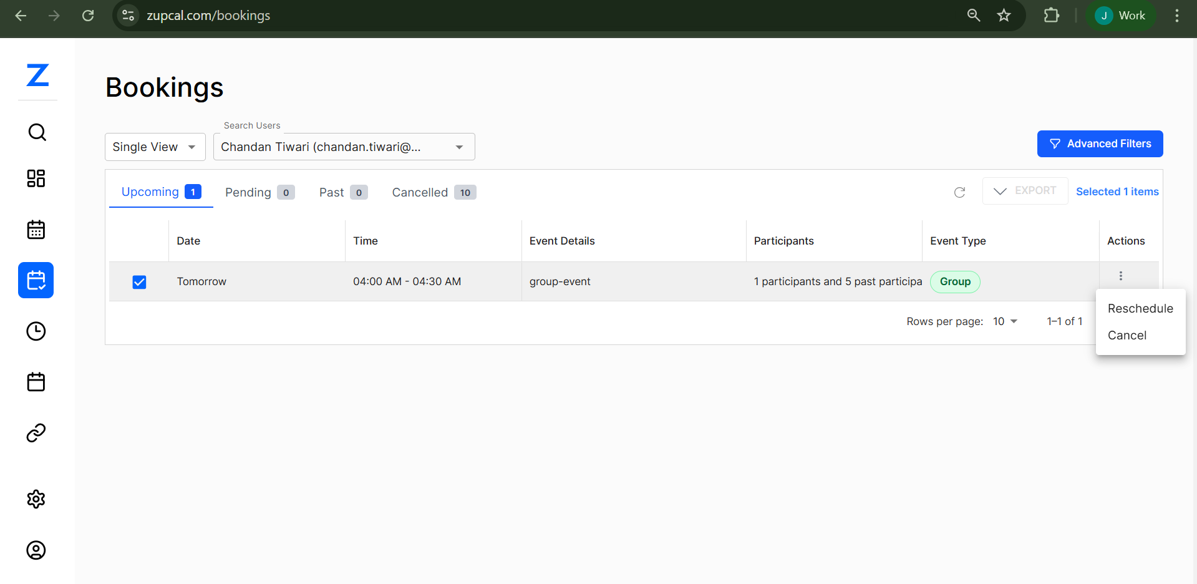Open the Search Users dropdown

coord(344,147)
